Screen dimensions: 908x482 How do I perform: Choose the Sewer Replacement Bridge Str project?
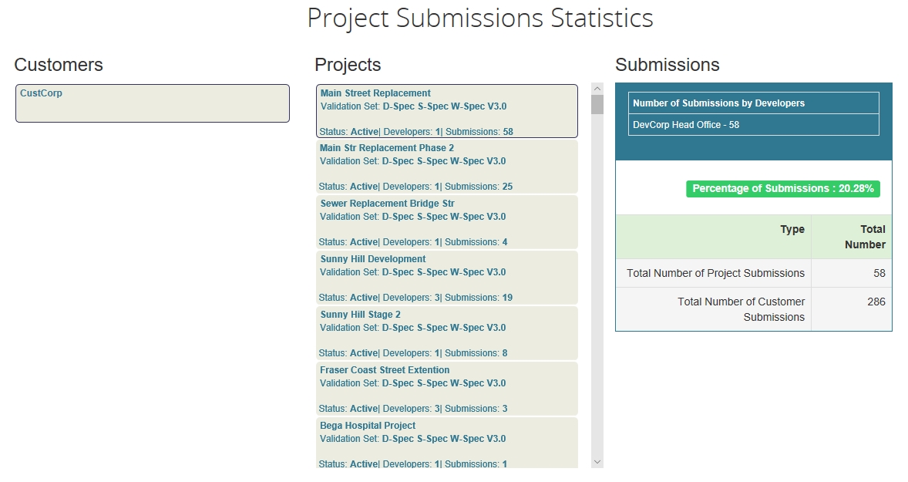446,222
